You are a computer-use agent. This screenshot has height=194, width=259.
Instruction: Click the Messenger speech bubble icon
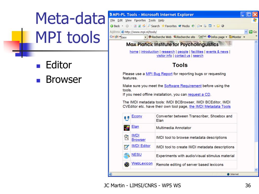(223, 26)
